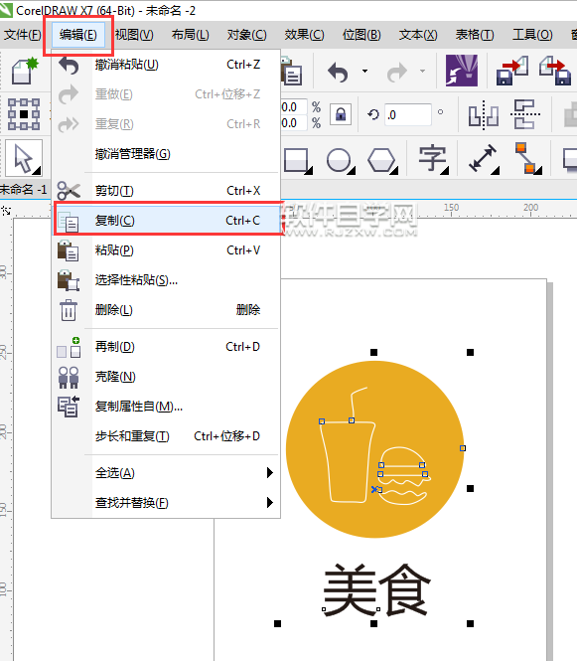Open the 文本(X) menu
Viewport: 577px width, 661px height.
418,35
